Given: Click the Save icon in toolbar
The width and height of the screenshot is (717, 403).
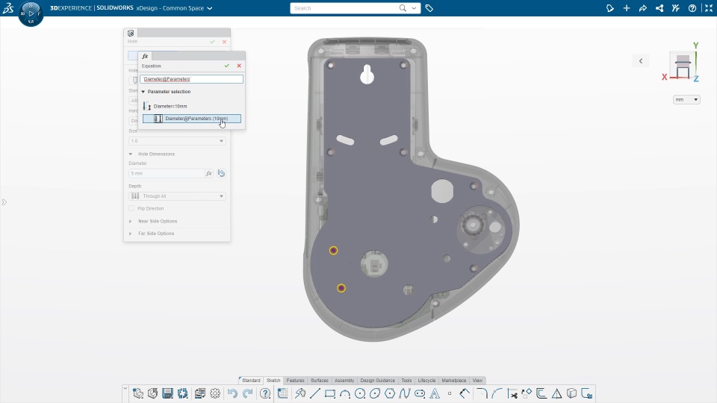Looking at the screenshot, I should pyautogui.click(x=167, y=393).
